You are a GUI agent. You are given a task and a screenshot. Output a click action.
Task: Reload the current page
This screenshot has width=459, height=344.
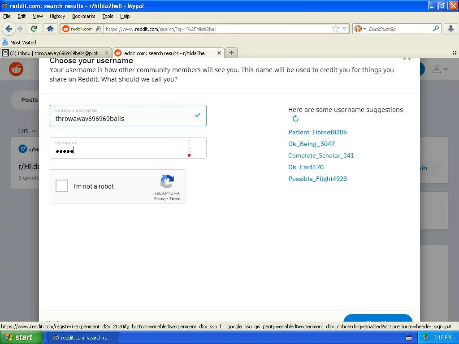pos(34,29)
